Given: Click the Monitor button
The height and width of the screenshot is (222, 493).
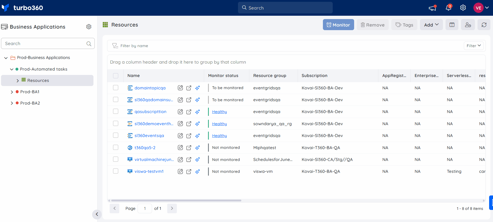Looking at the screenshot, I should pos(338,25).
